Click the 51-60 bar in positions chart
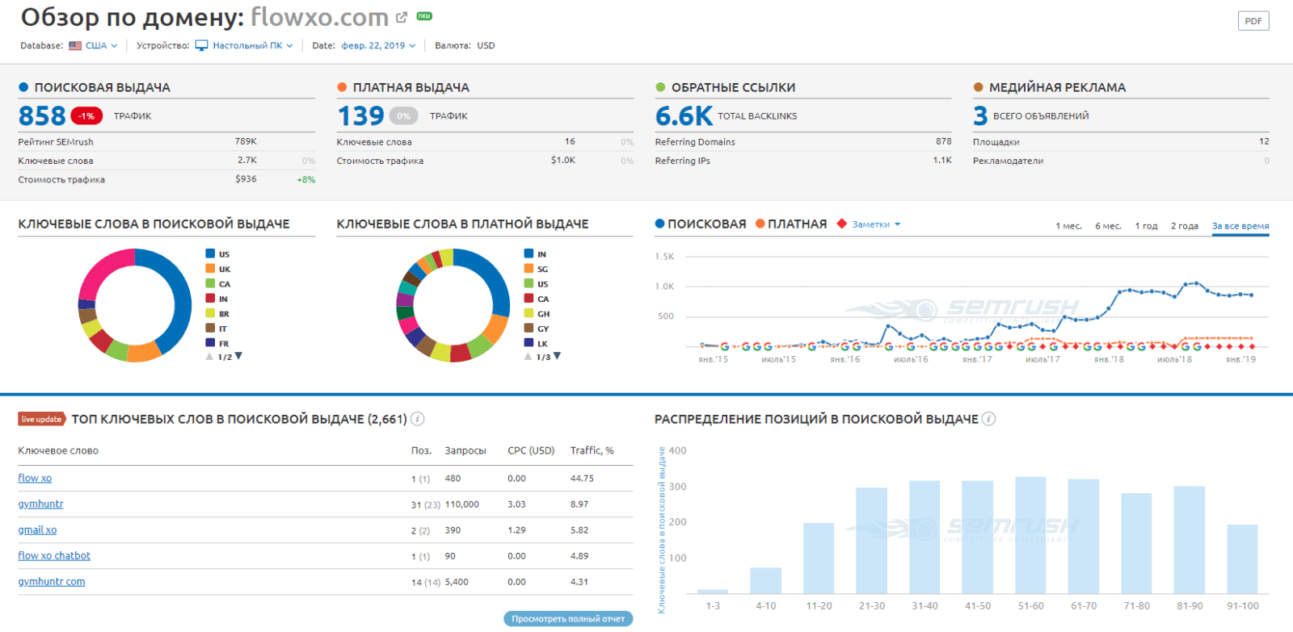Viewport: 1293px width, 632px height. [1030, 535]
